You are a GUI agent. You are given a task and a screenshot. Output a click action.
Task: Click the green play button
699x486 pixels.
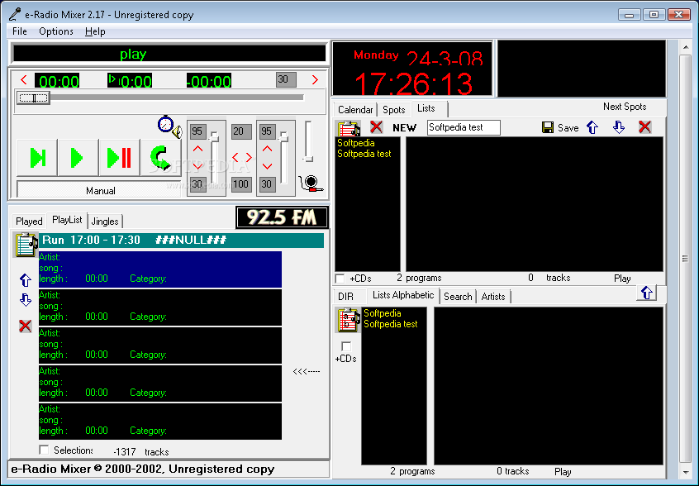point(78,157)
